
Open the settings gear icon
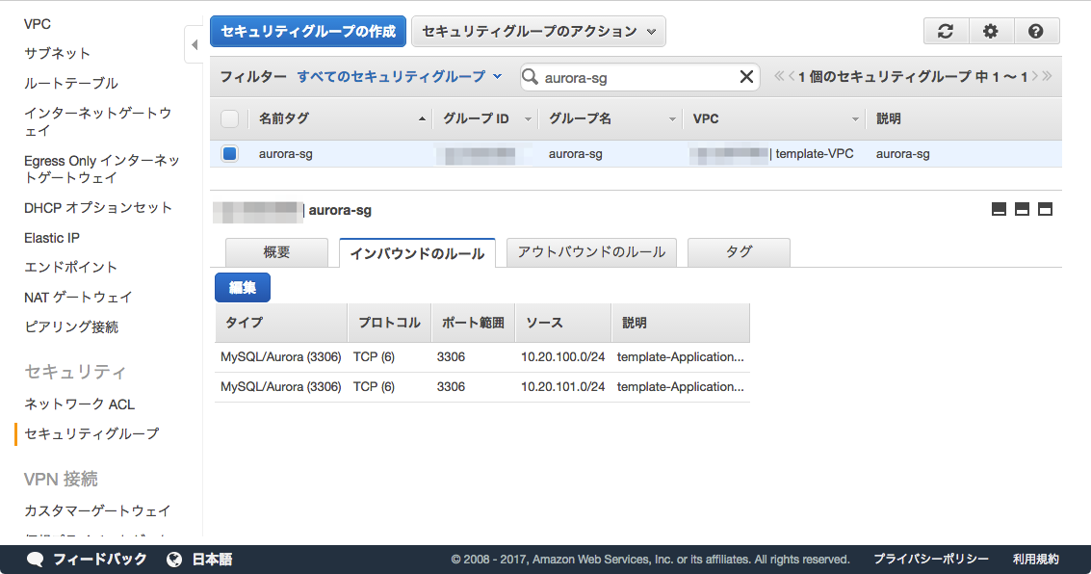(991, 31)
